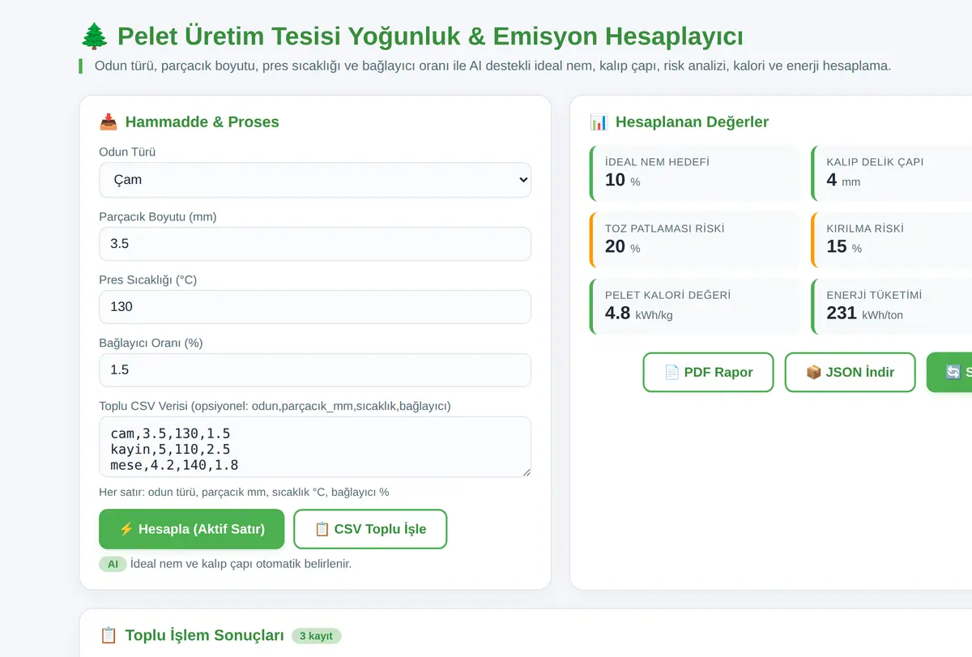Click inside the Toplu CSV Verisi textarea
This screenshot has height=657, width=972.
click(315, 447)
